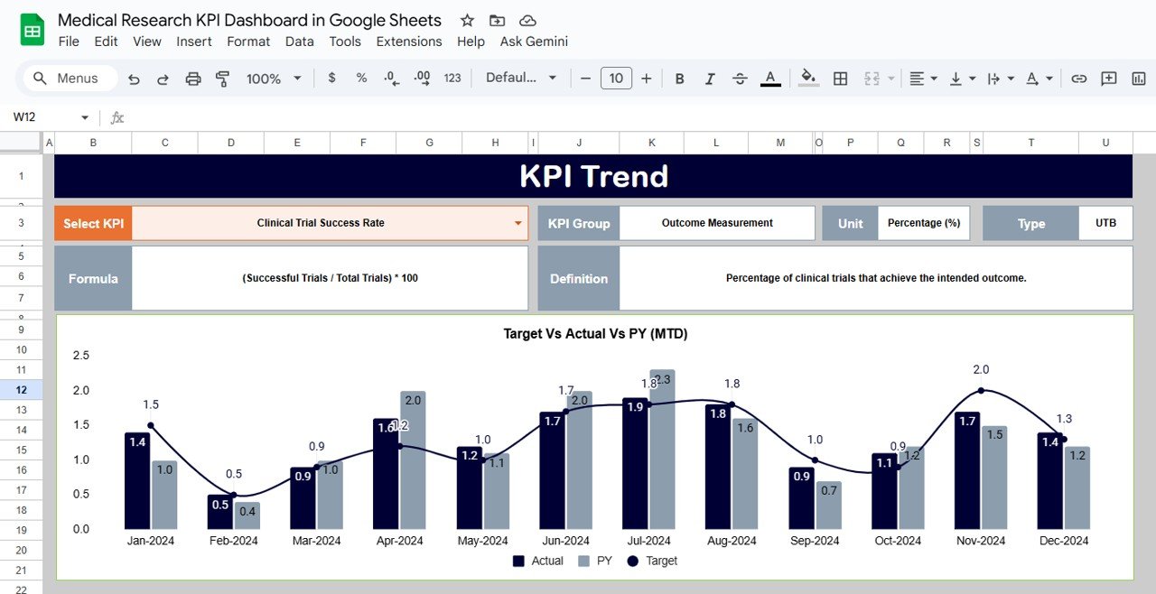Apply strikethrough formatting
This screenshot has width=1156, height=594.
pyautogui.click(x=740, y=79)
